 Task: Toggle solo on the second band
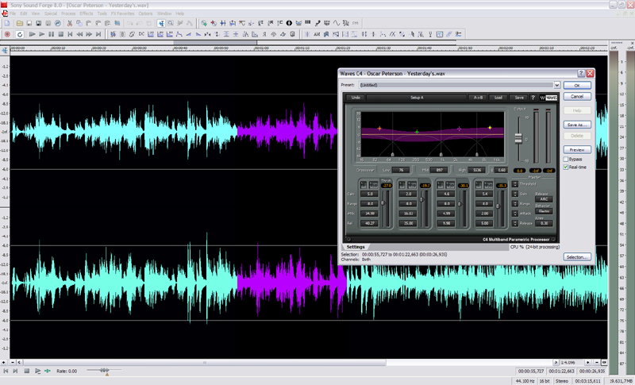pyautogui.click(x=402, y=186)
